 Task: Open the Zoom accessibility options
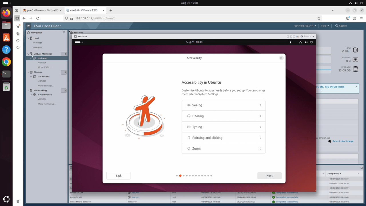point(224,148)
